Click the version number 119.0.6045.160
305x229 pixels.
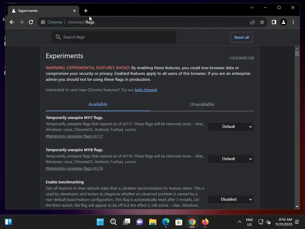tap(241, 58)
